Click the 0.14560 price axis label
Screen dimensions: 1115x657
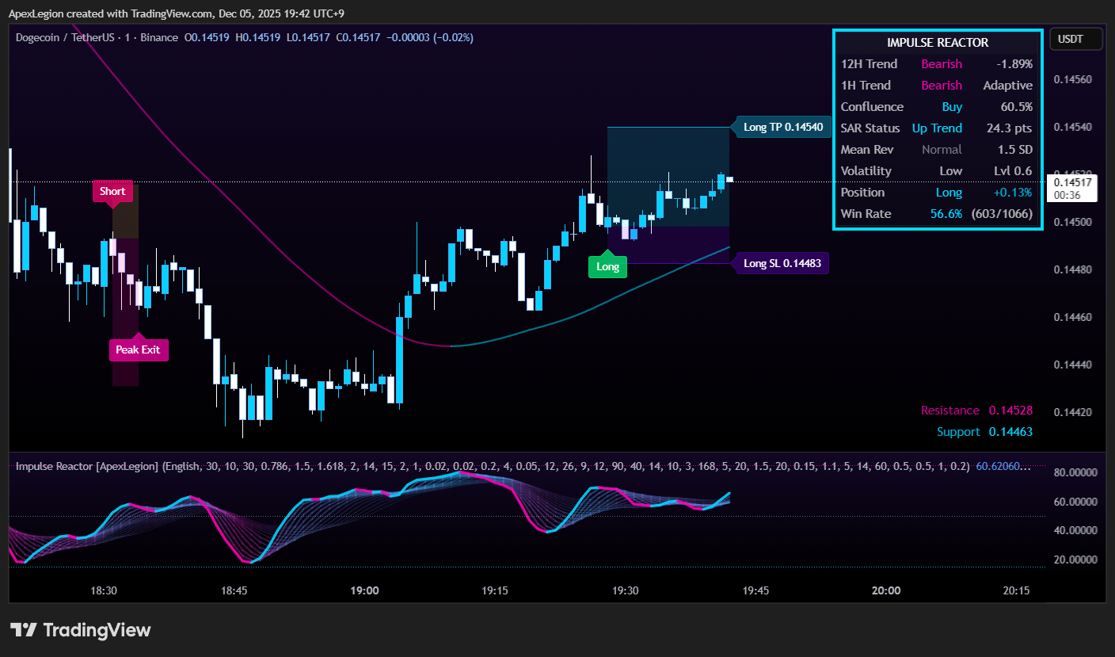point(1073,79)
